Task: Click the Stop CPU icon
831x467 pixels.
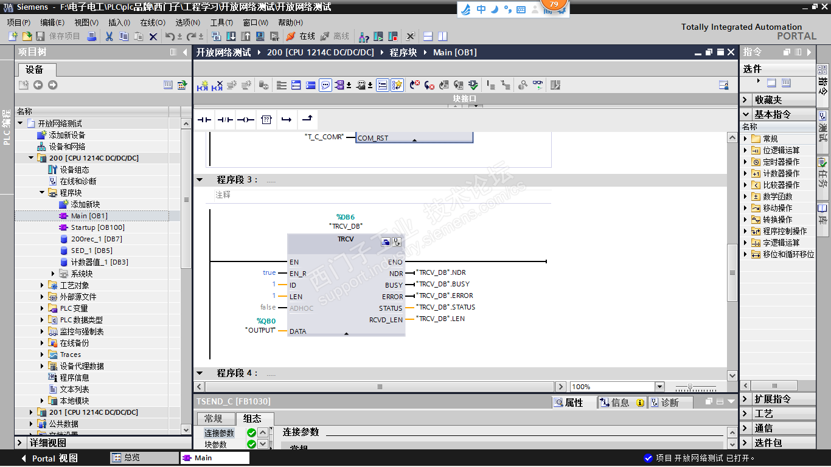Action: point(393,36)
